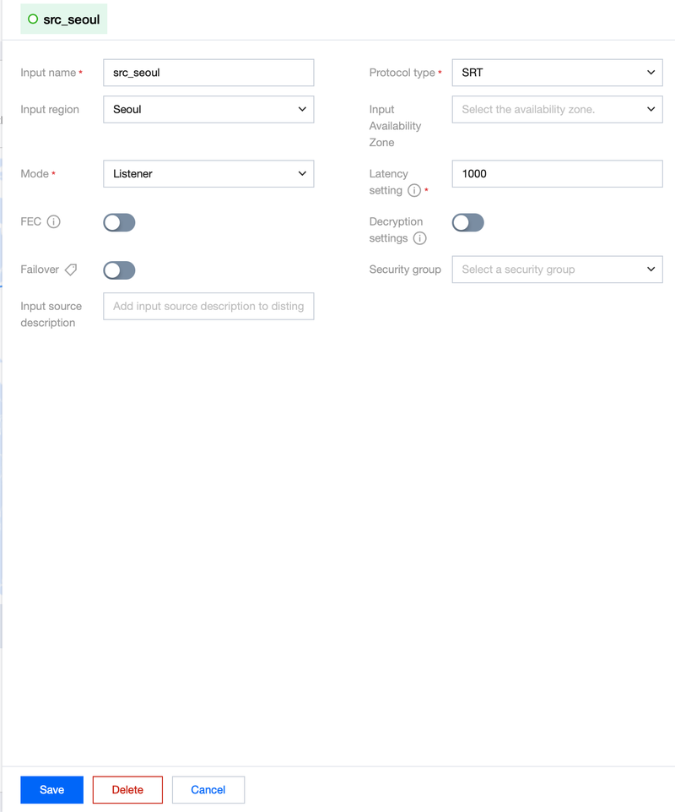Open the Input region dropdown showing Seoul

point(208,109)
